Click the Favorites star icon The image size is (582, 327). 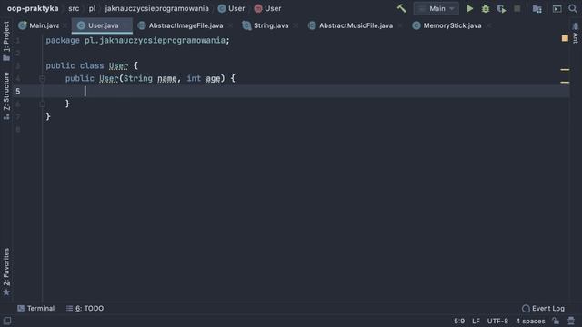tap(6, 292)
